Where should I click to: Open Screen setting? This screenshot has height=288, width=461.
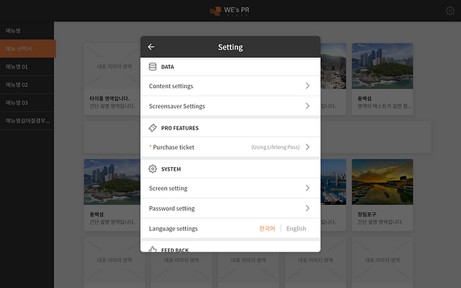click(x=231, y=188)
